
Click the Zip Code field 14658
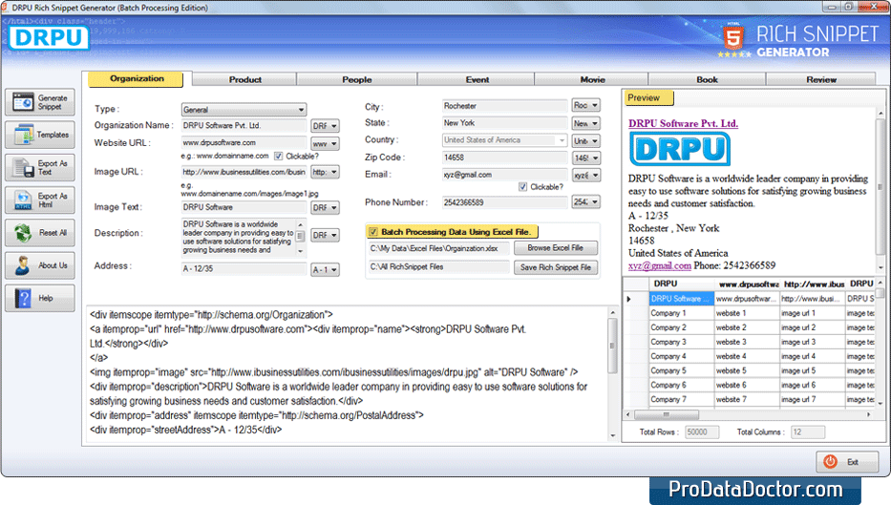[x=504, y=158]
